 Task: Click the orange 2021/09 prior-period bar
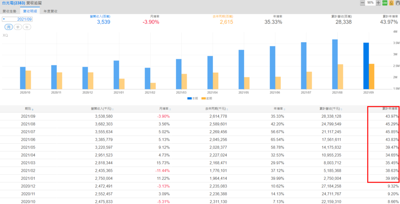coord(372,76)
